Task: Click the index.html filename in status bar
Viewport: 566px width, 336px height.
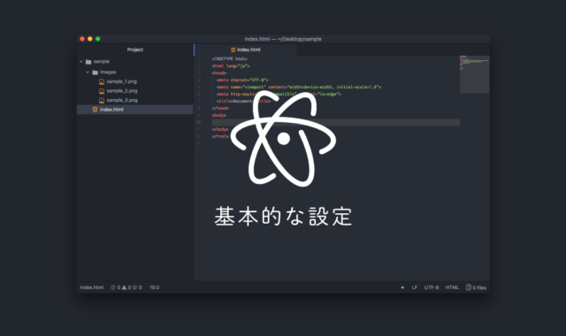Action: point(92,287)
